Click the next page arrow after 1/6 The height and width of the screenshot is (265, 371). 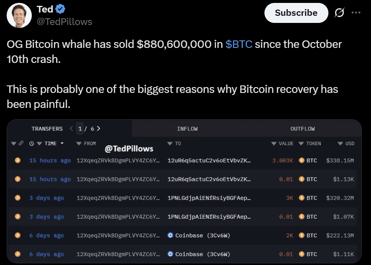98,129
